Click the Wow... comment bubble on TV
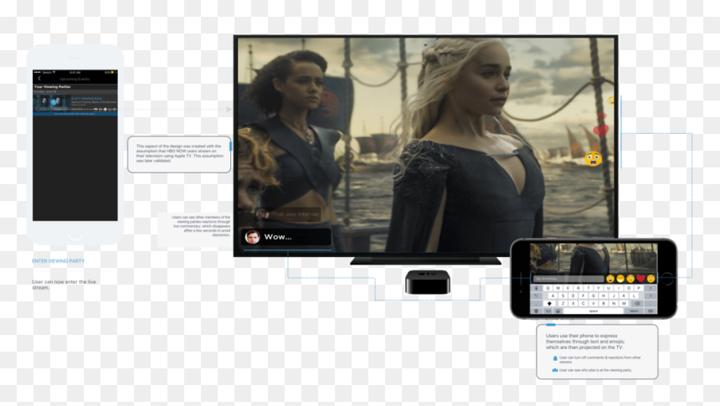 [286, 237]
